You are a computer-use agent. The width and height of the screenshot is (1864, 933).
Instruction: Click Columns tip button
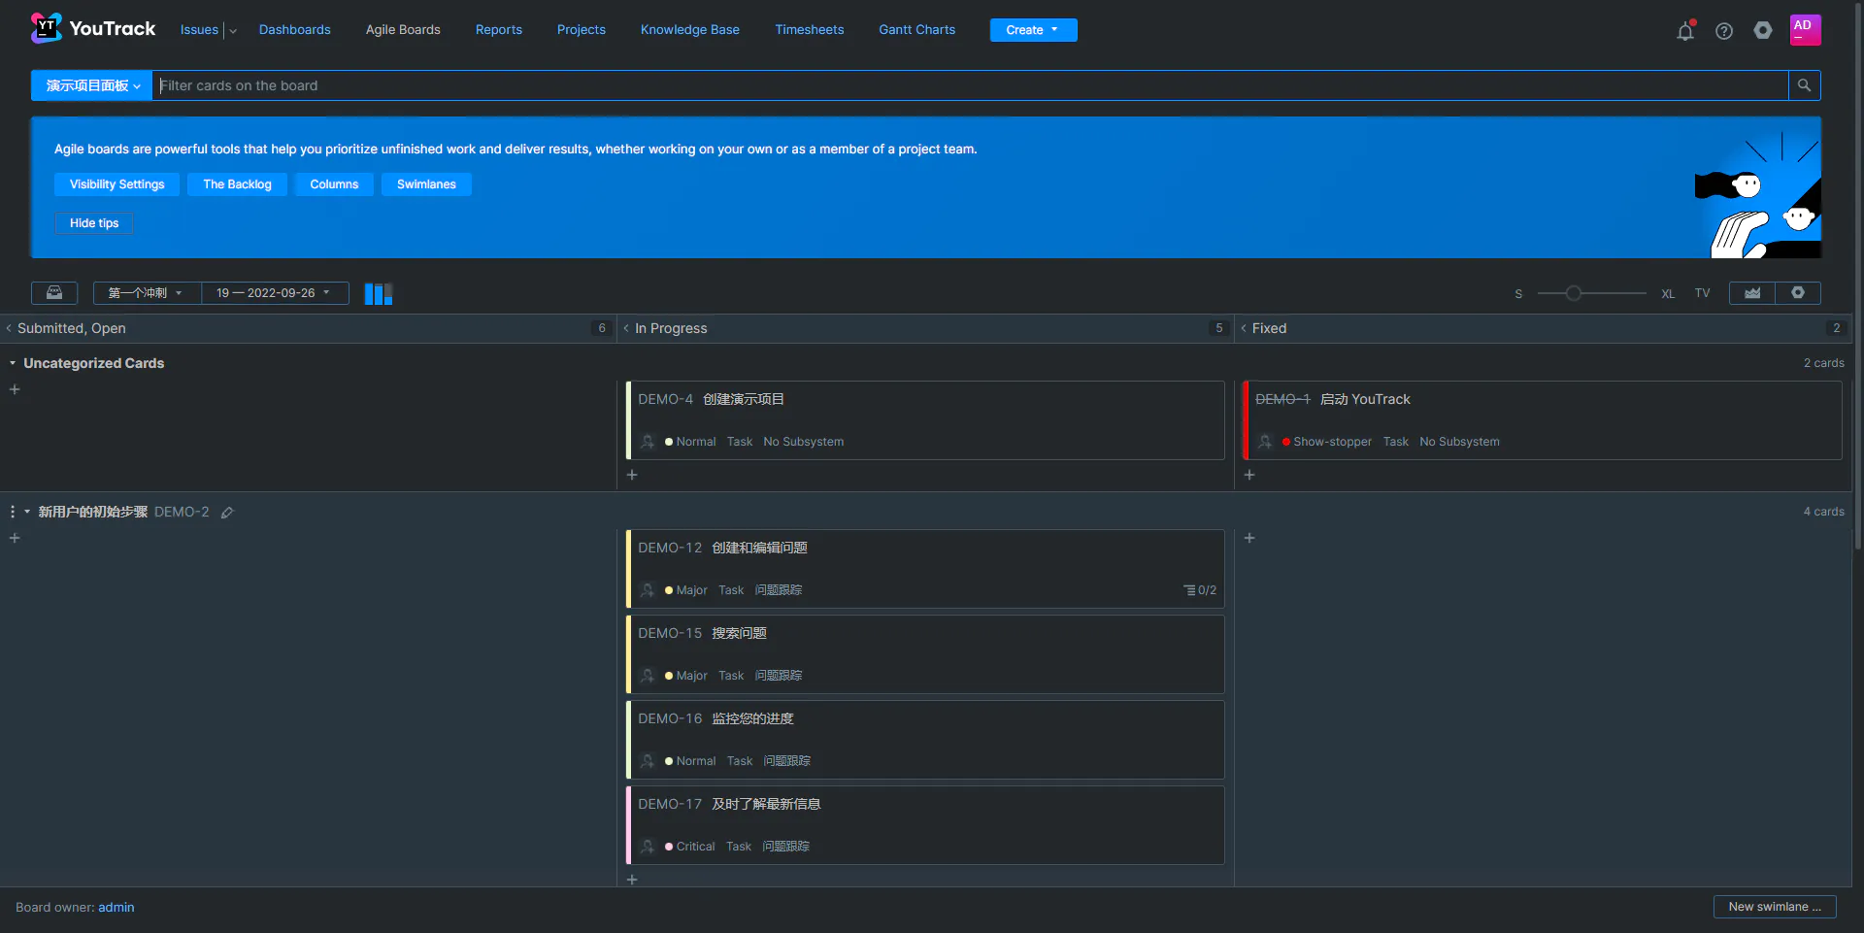(x=334, y=184)
